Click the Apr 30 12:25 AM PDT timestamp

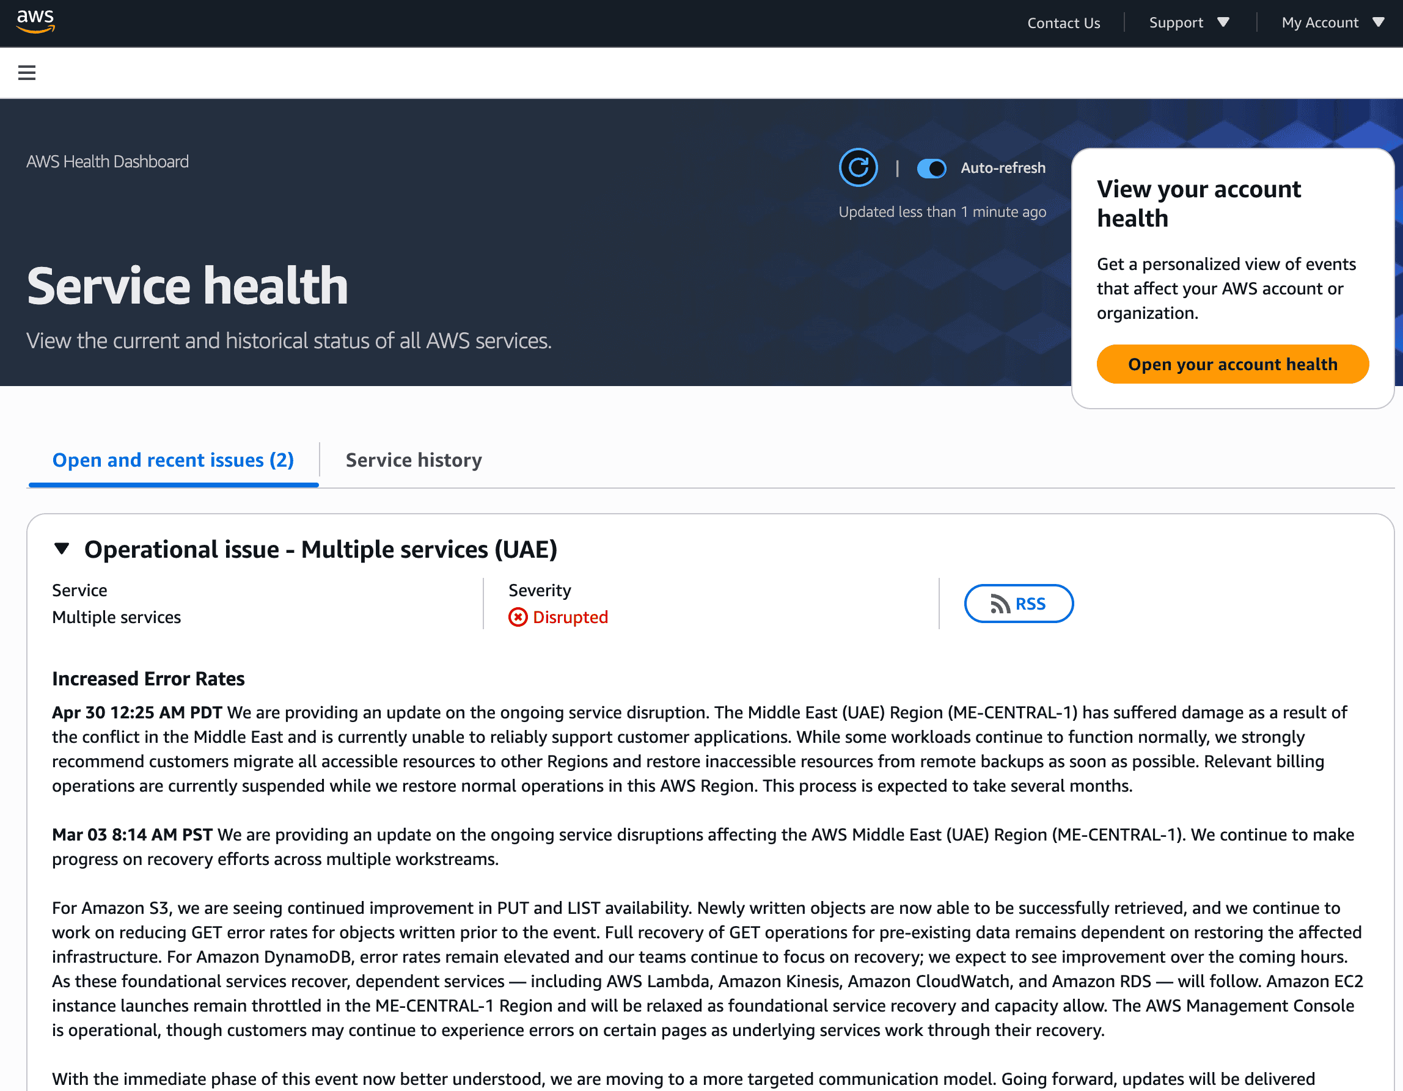(137, 713)
